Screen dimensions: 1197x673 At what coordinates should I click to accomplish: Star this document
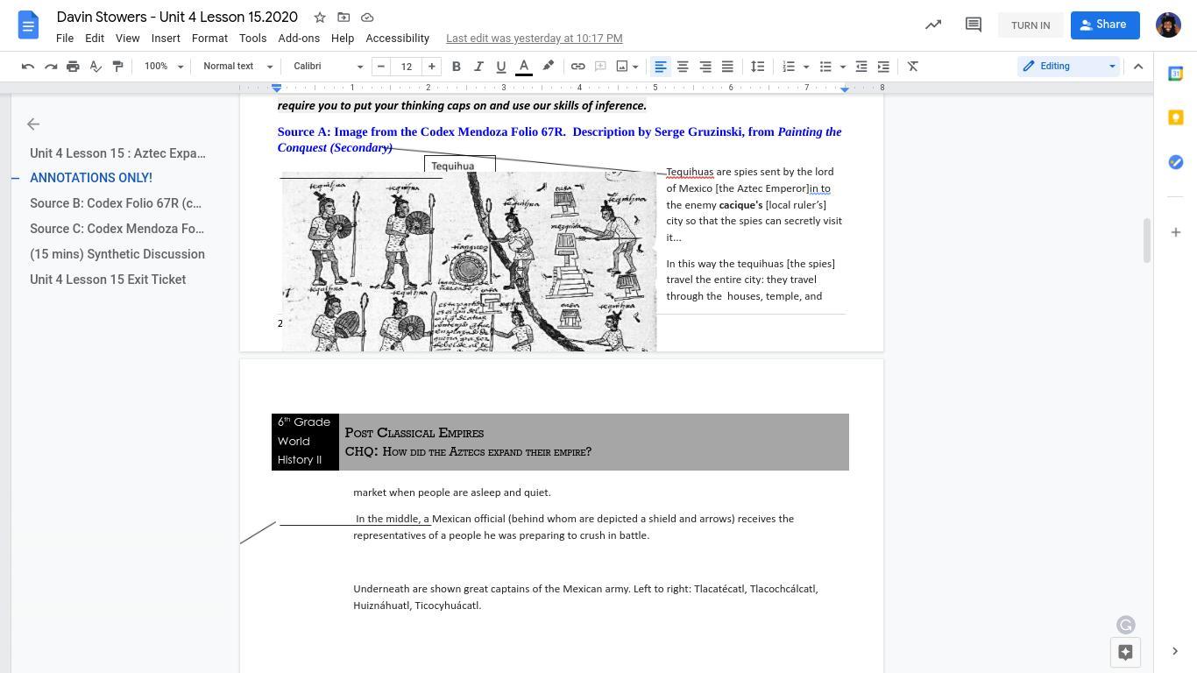click(320, 18)
